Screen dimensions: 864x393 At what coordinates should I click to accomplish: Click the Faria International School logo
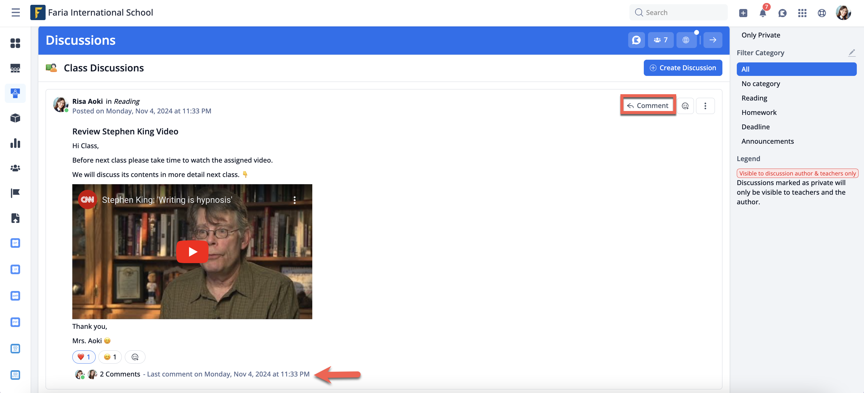pyautogui.click(x=37, y=13)
